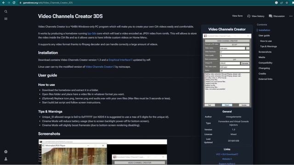294x165 pixels.
Task: Open the View form page action
Action: [x=237, y=16]
